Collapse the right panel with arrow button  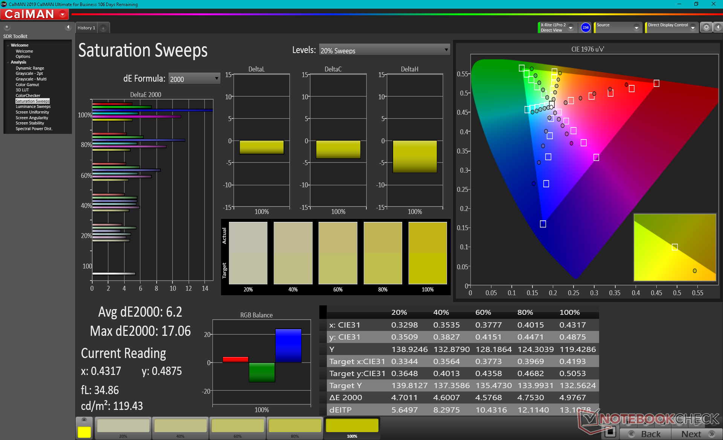(718, 27)
